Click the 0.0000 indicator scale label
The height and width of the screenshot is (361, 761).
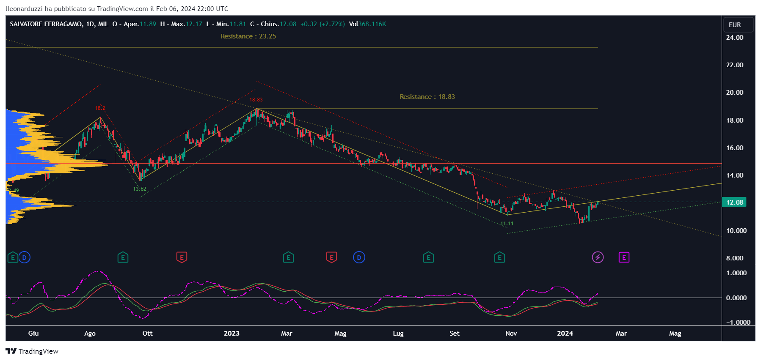736,298
